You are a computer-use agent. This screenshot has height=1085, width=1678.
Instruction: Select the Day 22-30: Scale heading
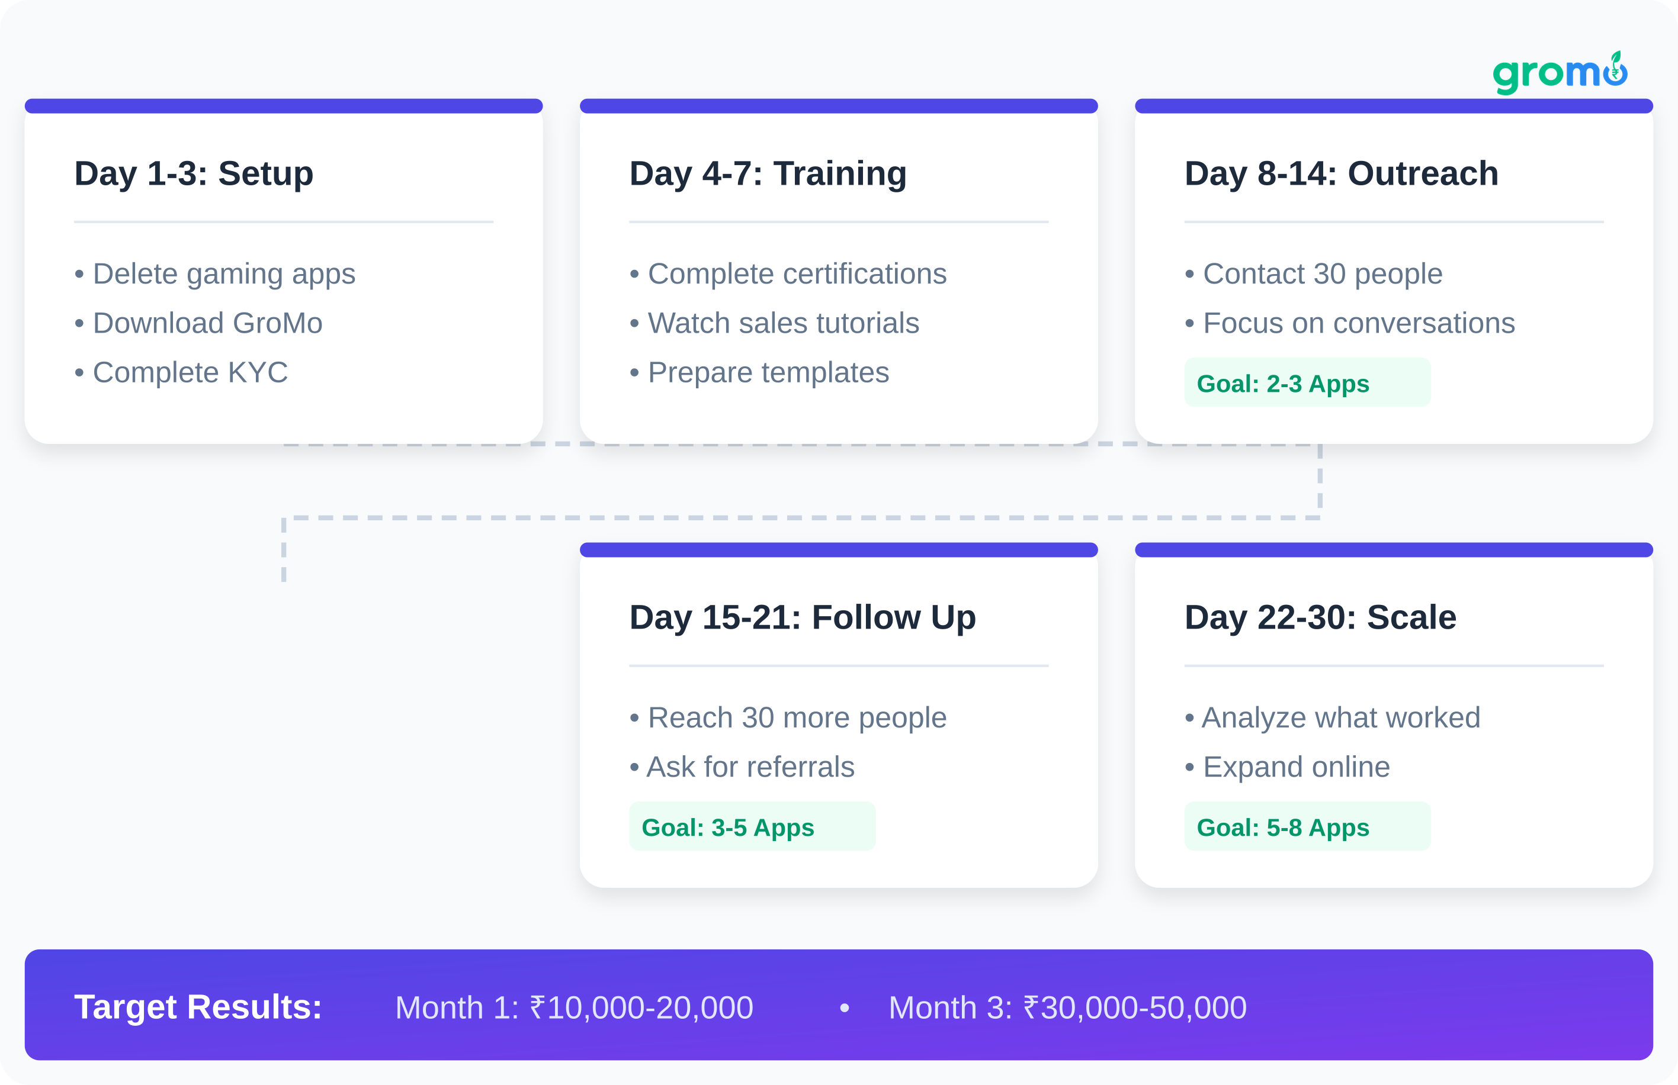(x=1320, y=617)
